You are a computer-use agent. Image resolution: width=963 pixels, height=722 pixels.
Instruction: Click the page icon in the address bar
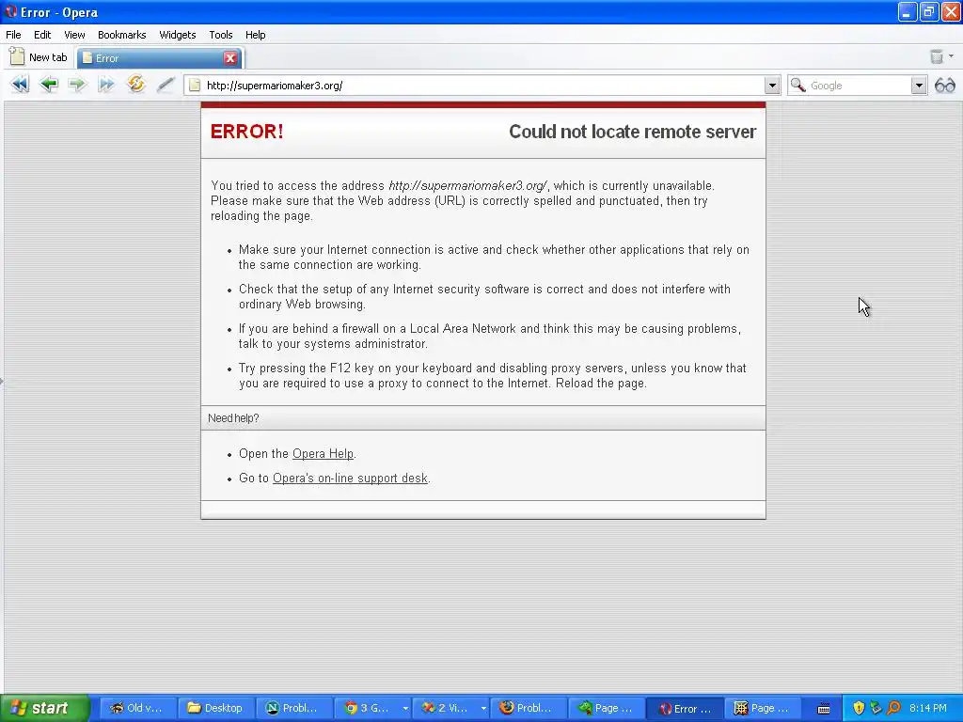point(195,86)
